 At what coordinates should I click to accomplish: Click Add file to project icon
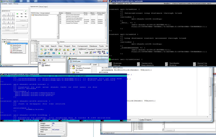click(x=64, y=50)
